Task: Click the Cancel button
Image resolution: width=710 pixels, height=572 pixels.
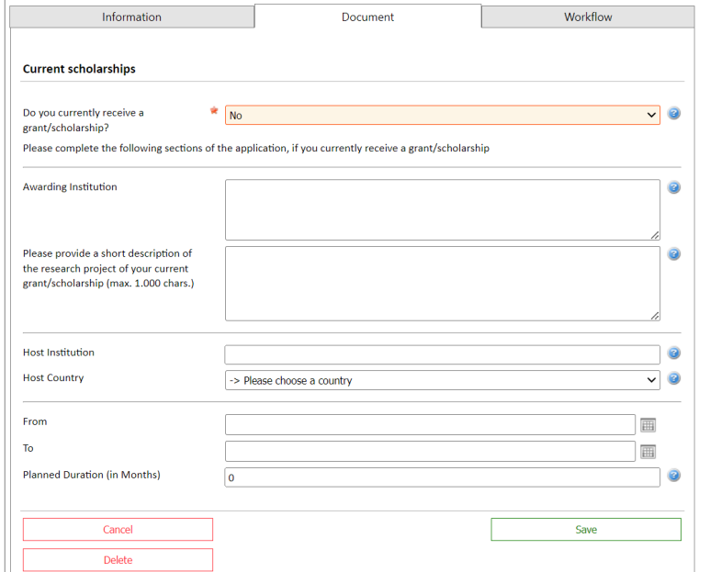Action: coord(118,530)
